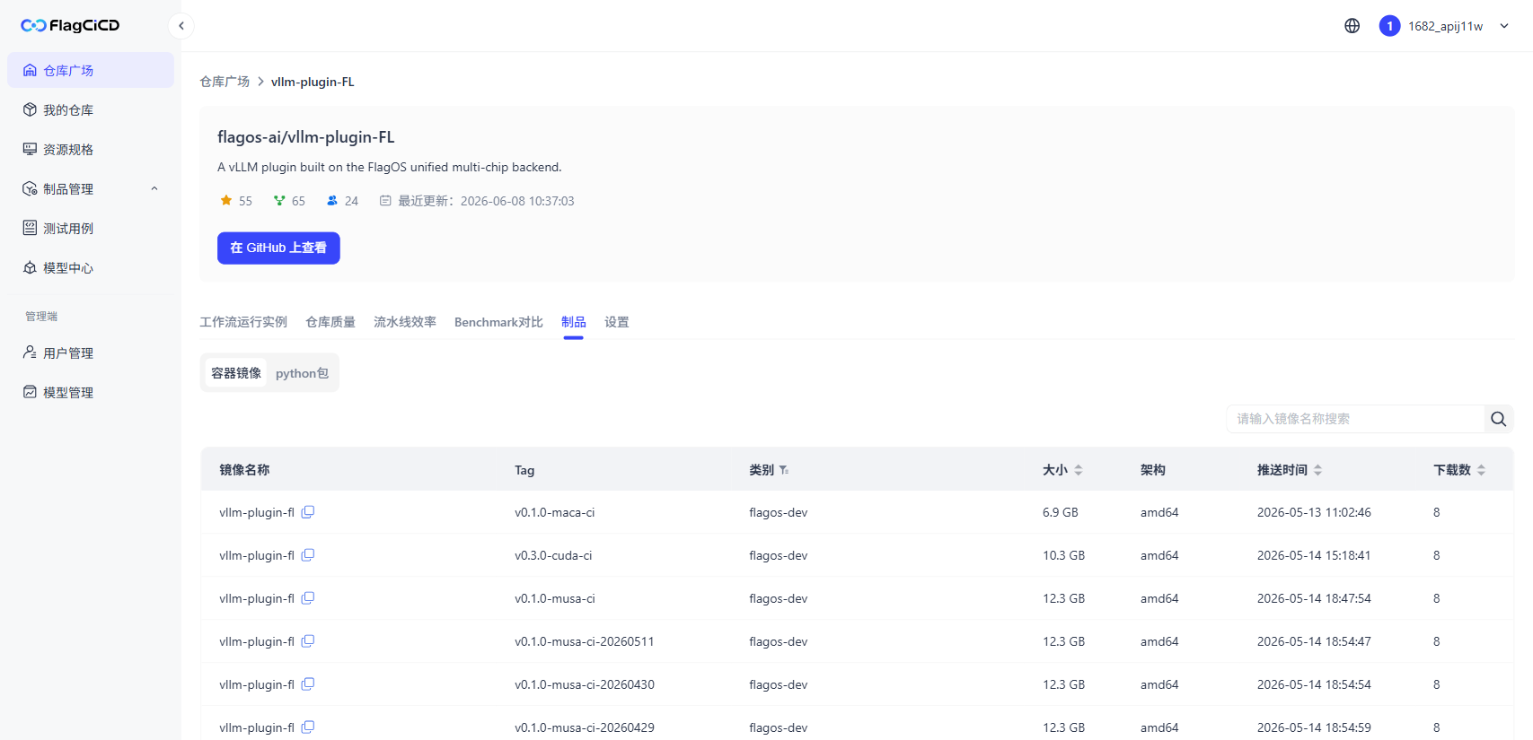The width and height of the screenshot is (1533, 740).
Task: Click the v0.3.0-cuda-ci tag cell
Action: click(553, 555)
